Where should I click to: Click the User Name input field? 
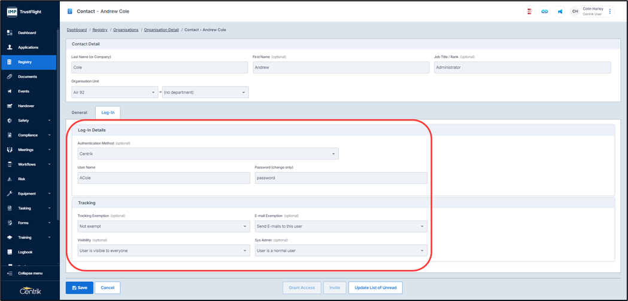pos(163,178)
